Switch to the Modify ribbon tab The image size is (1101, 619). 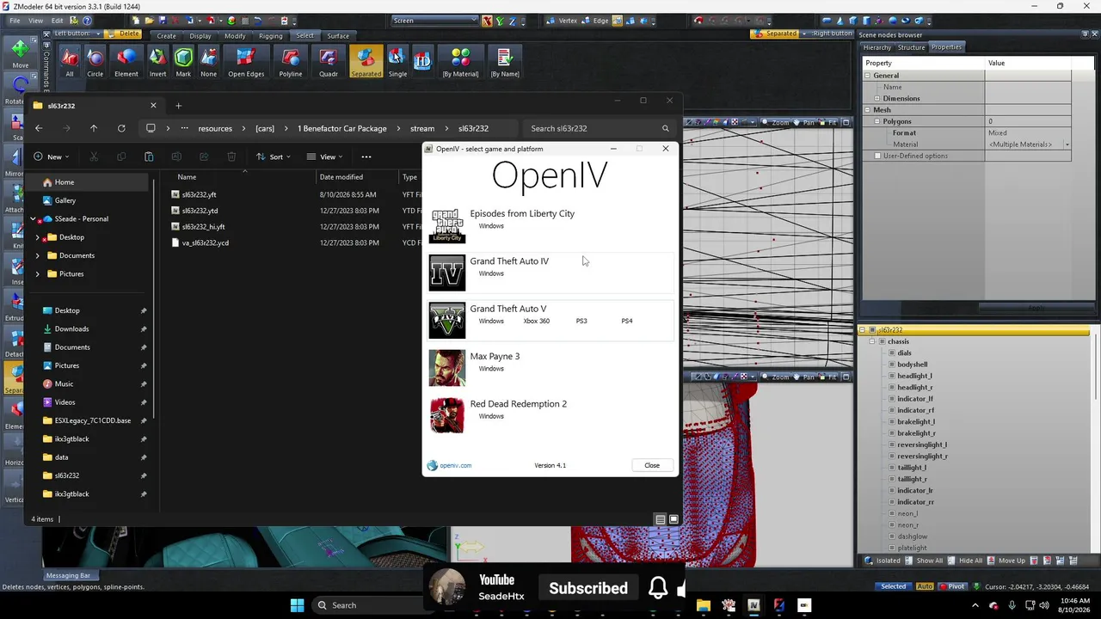pyautogui.click(x=235, y=36)
